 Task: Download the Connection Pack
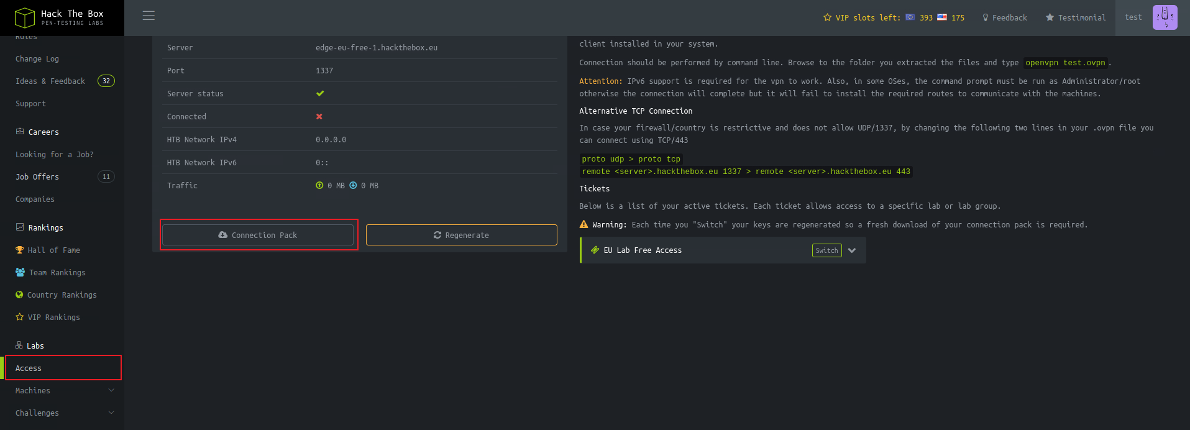point(258,235)
